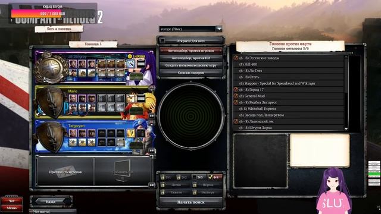Screen dimensions: 381x214
Task: Click the map list scroll-up arrow
Action: [x=346, y=56]
